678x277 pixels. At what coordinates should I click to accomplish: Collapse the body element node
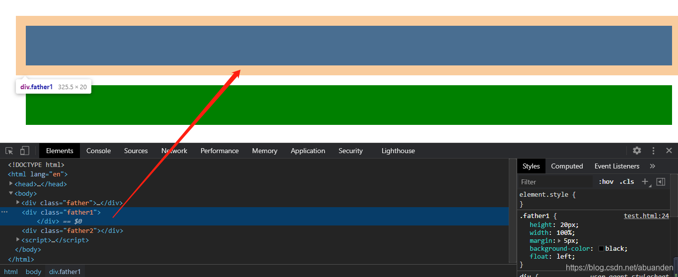(11, 193)
